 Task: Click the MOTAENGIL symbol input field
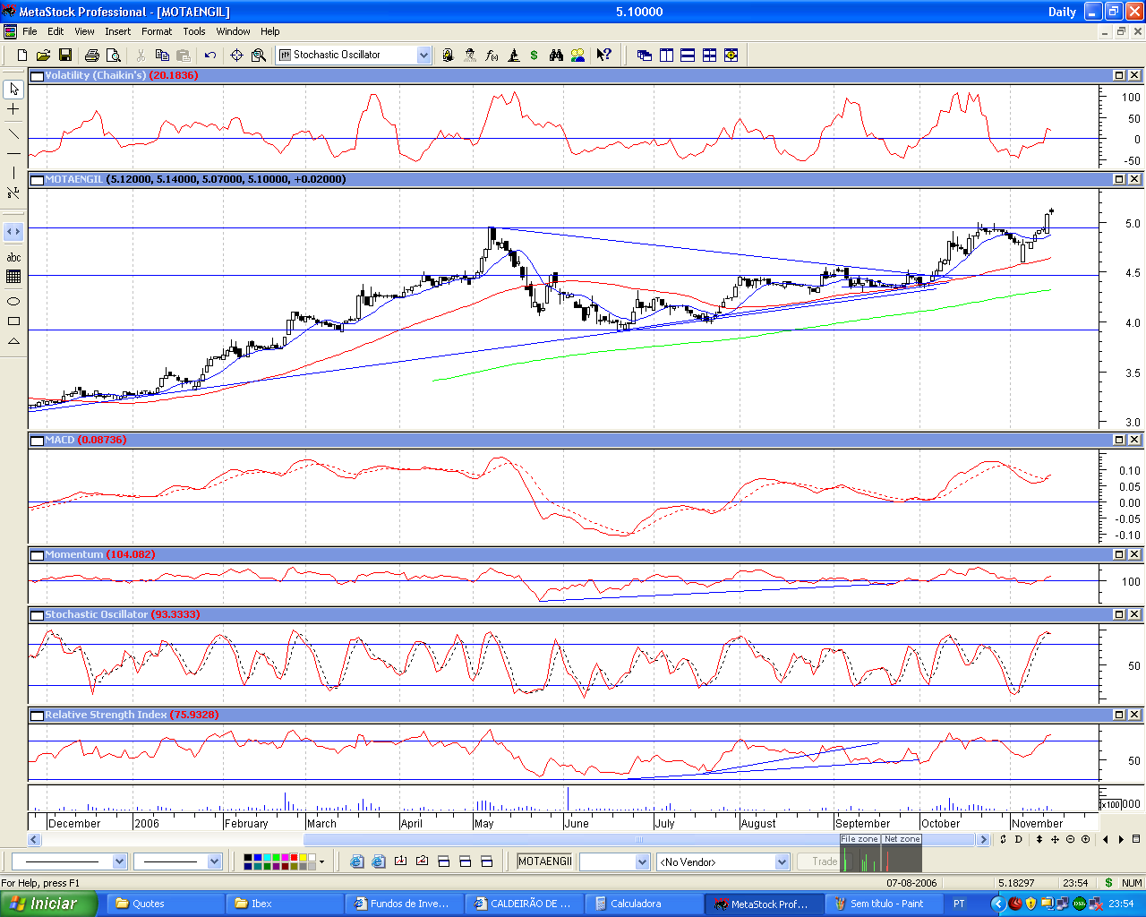pos(544,861)
